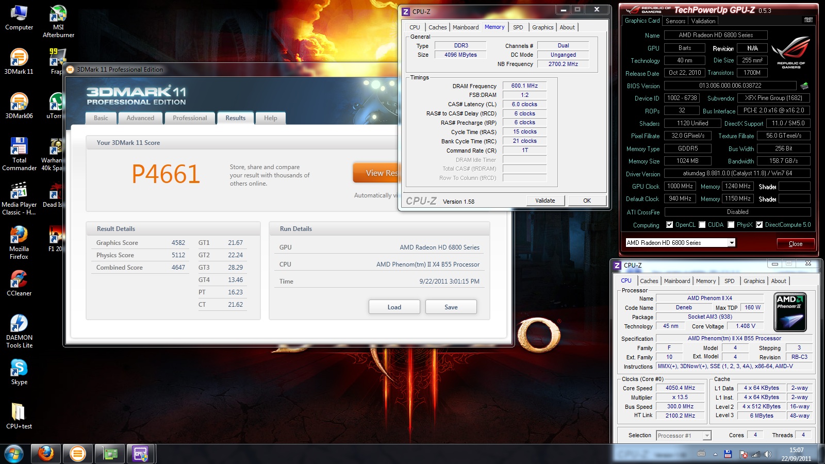Click the orange View Results button

click(376, 173)
